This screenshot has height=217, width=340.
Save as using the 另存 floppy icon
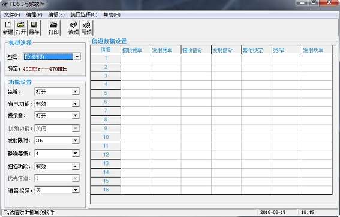click(x=34, y=28)
